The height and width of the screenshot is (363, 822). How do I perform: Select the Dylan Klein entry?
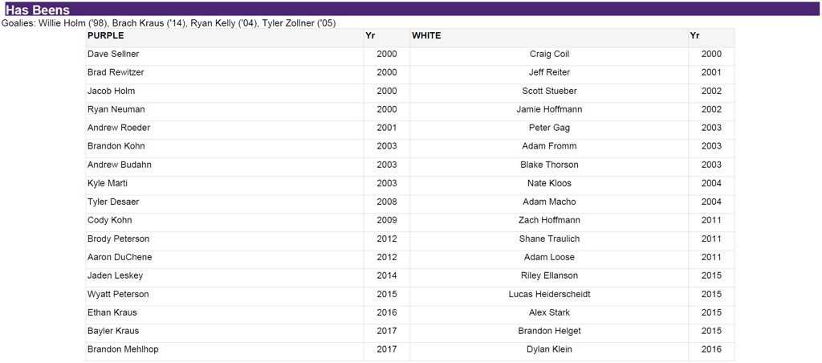(549, 350)
